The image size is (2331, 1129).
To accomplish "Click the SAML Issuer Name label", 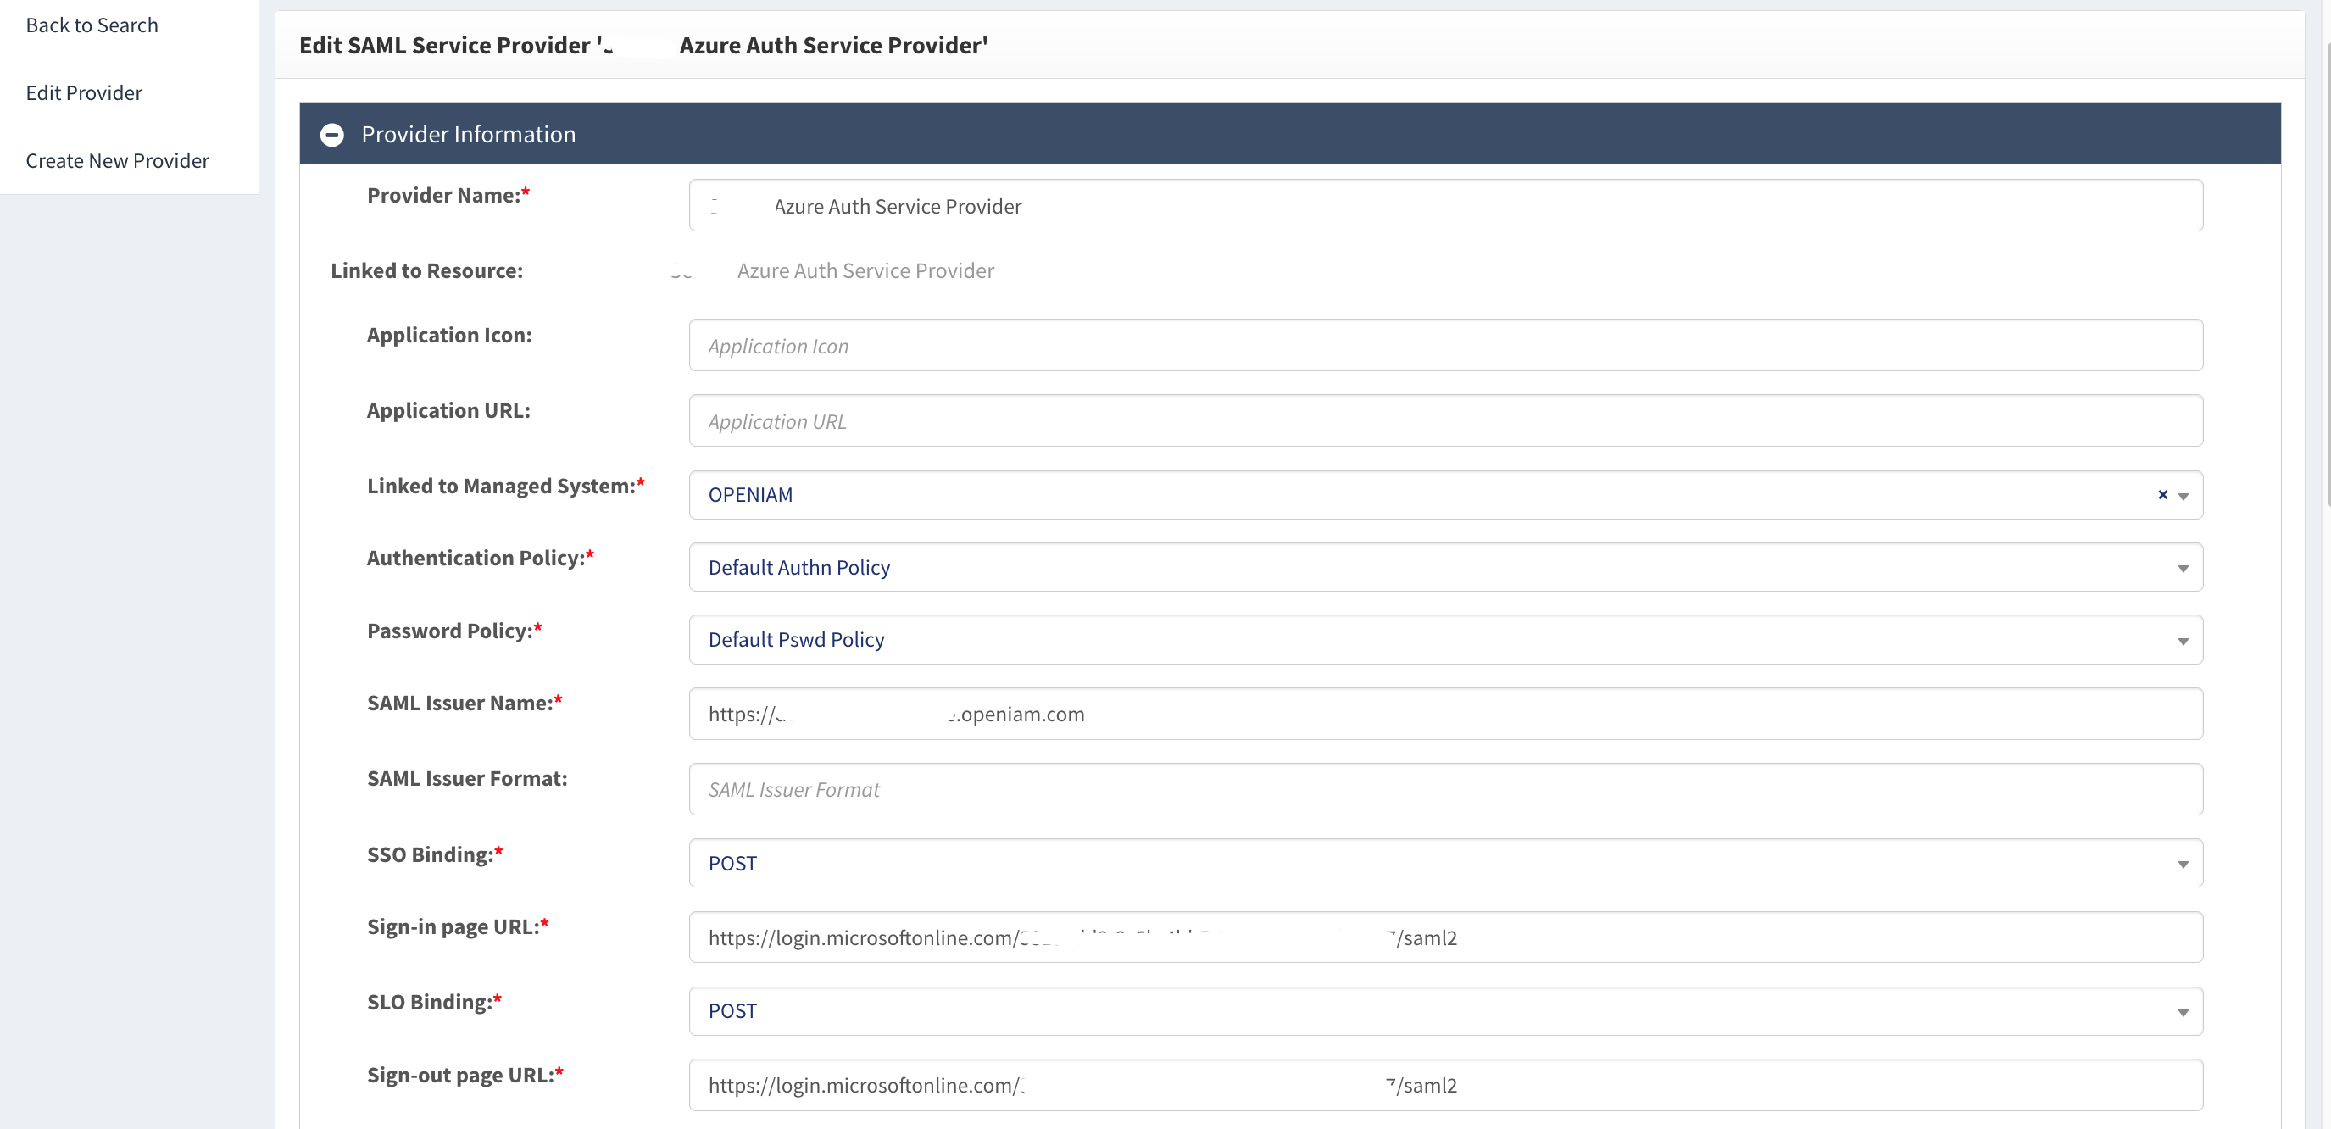I will point(465,703).
